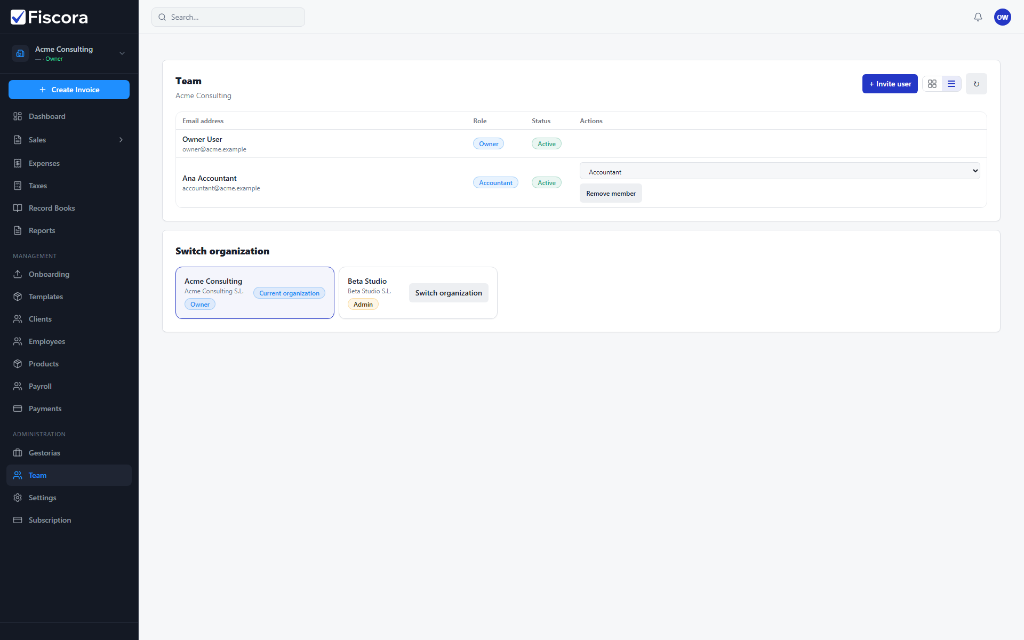
Task: Navigate to Record Books
Action: (69, 208)
